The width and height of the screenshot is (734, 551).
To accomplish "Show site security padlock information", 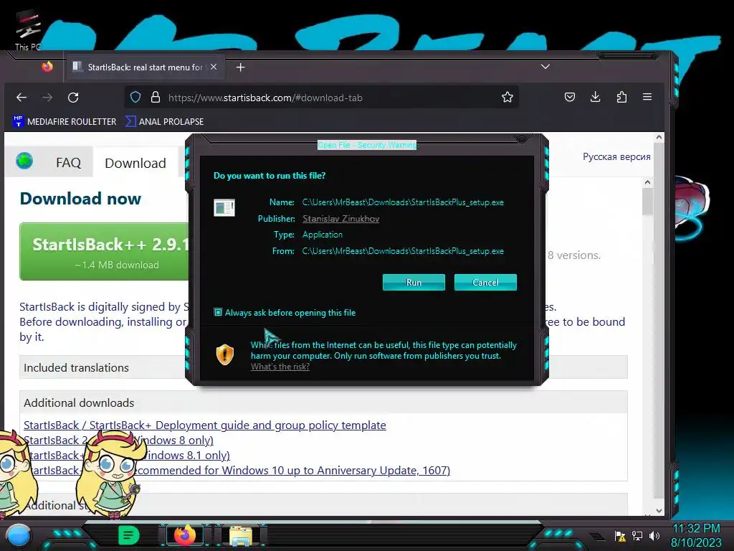I will (x=156, y=97).
